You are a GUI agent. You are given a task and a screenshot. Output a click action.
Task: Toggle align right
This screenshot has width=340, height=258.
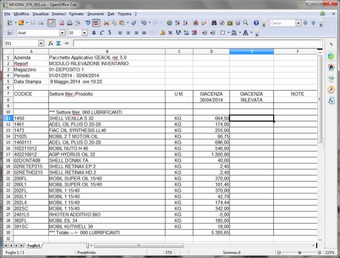(x=136, y=33)
